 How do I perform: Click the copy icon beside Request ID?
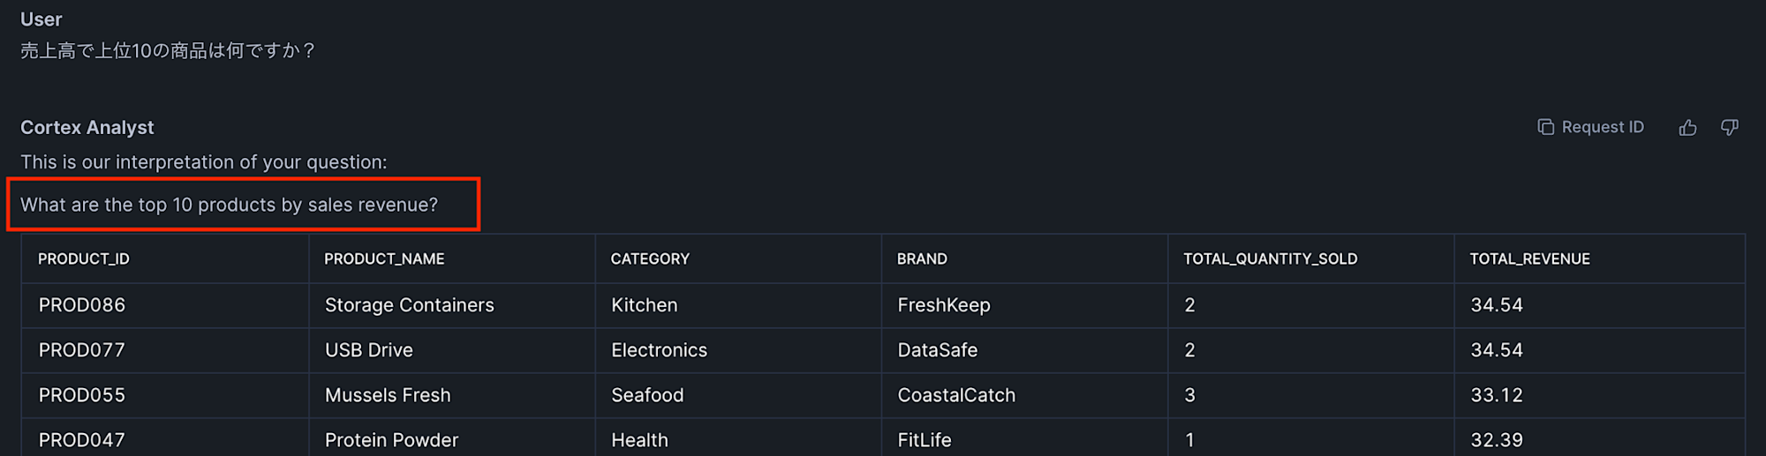pos(1545,127)
